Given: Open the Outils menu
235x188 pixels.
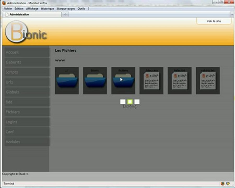Looking at the screenshot, I should click(x=81, y=9).
